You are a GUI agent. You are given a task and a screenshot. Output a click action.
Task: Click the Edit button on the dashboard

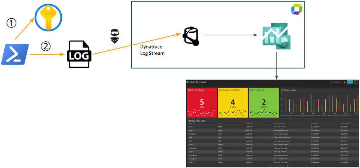[350, 82]
